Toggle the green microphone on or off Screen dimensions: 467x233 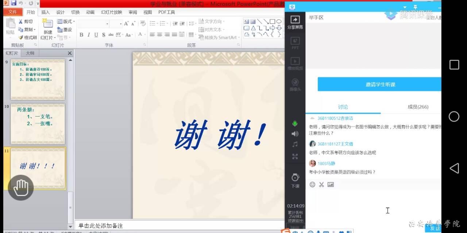pos(295,124)
